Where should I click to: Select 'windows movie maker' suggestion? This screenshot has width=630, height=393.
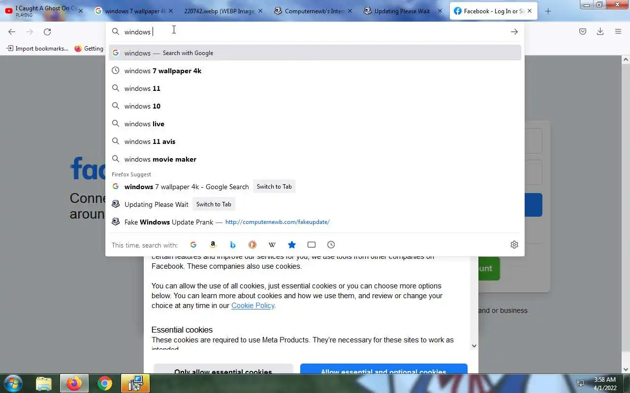click(x=315, y=159)
